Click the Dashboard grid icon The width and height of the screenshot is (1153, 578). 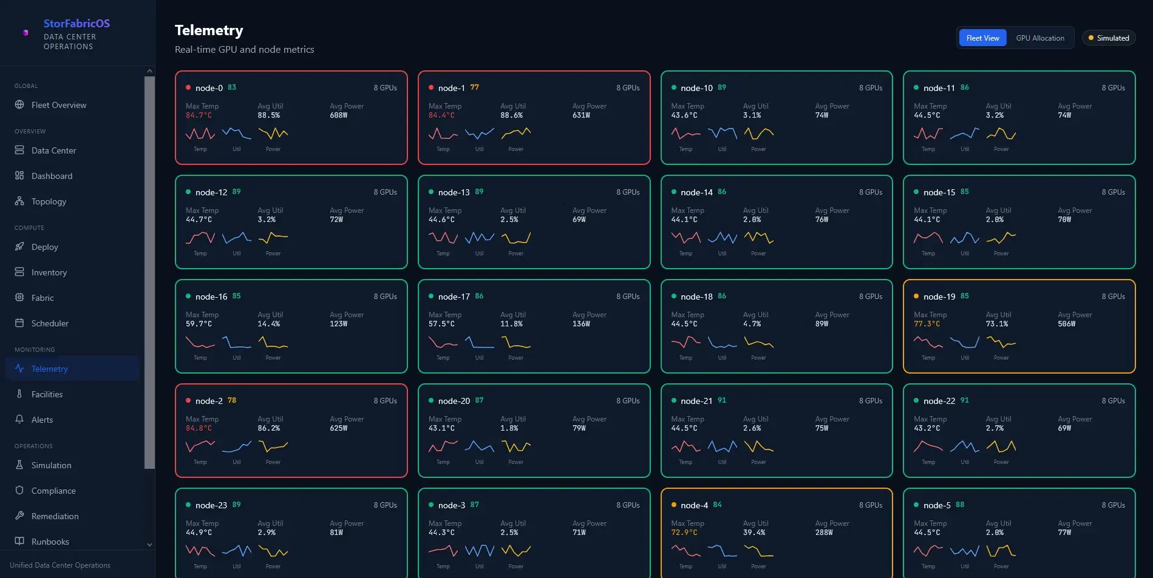pyautogui.click(x=19, y=175)
